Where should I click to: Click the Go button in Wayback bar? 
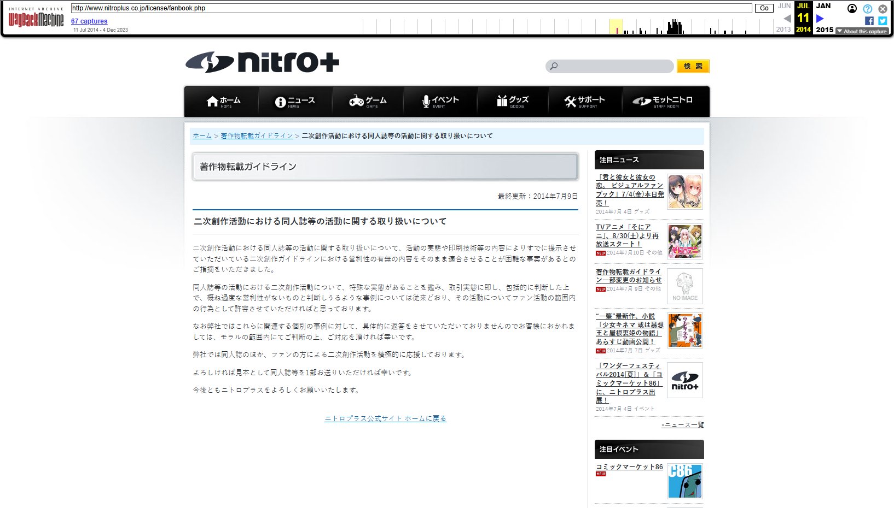click(x=764, y=8)
